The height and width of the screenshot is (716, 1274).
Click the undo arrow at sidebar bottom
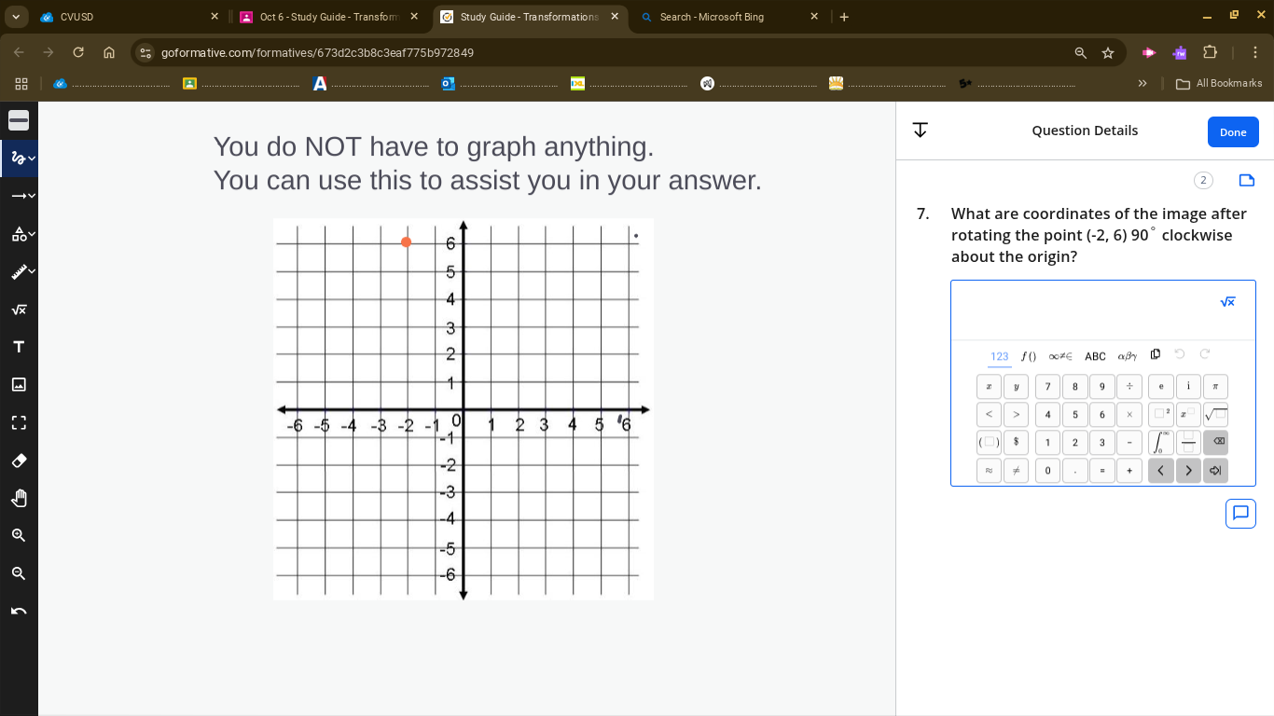click(x=18, y=610)
